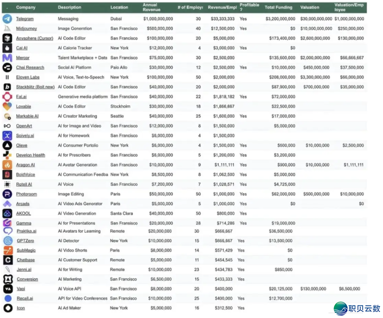Select the 'Talent Marketplace + Data' description cell

click(83, 58)
